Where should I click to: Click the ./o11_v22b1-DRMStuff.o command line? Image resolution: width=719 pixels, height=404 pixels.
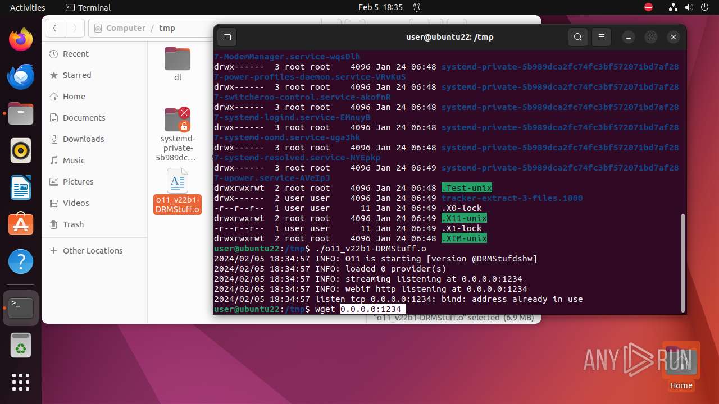(x=371, y=249)
